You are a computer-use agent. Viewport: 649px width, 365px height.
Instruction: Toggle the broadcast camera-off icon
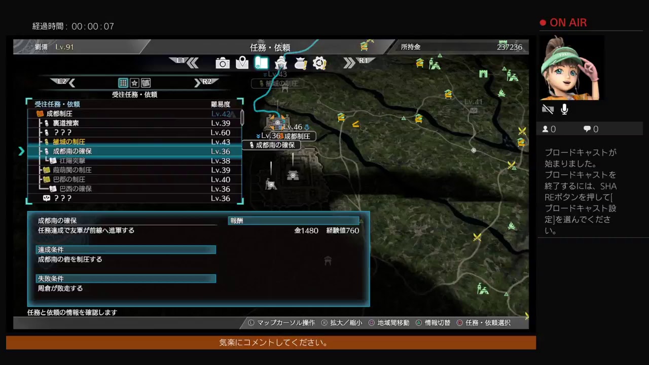pyautogui.click(x=548, y=109)
